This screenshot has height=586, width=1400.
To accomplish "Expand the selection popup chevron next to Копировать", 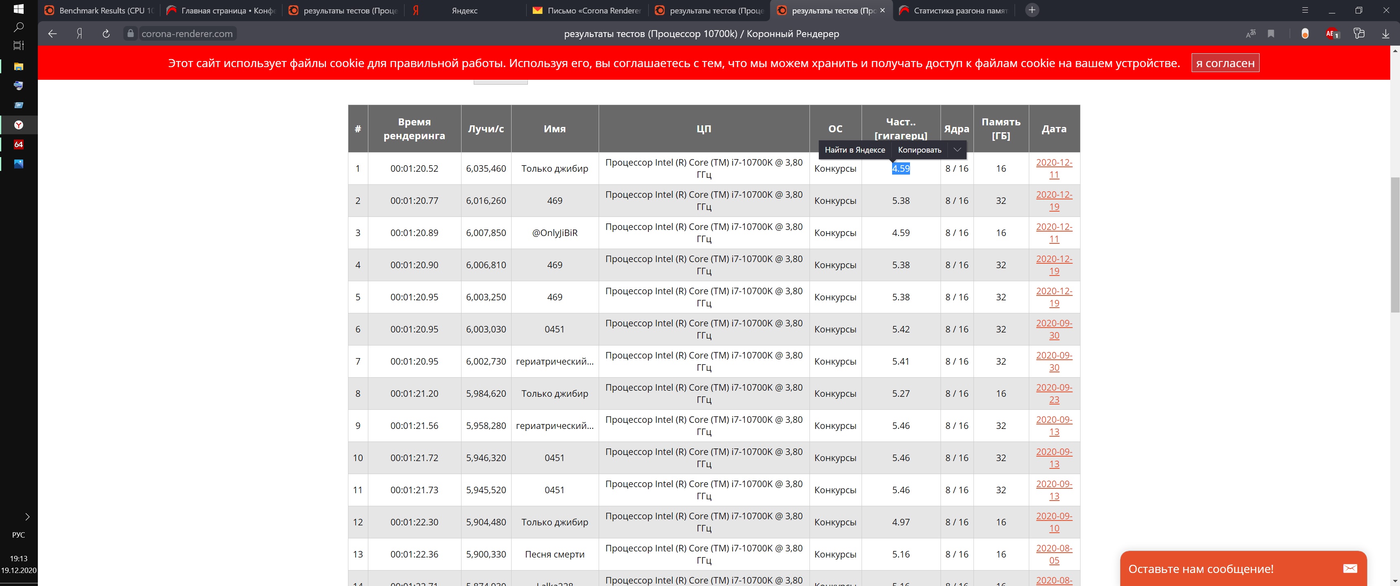I will (957, 149).
